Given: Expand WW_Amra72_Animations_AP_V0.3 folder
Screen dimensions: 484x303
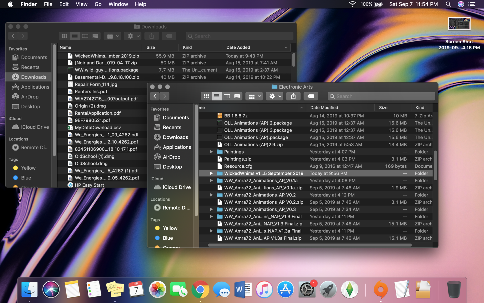Looking at the screenshot, I should click(211, 209).
